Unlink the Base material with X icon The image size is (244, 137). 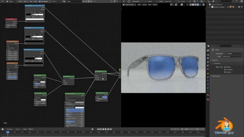click(x=91, y=2)
